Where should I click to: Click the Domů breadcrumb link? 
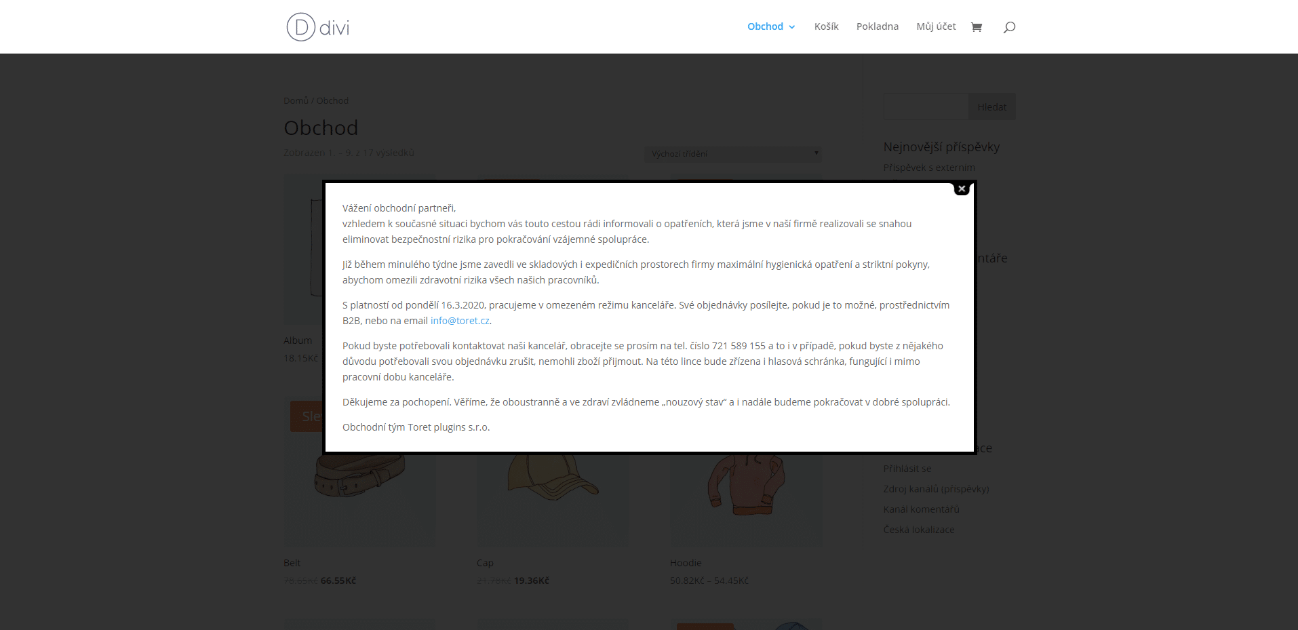click(x=296, y=100)
